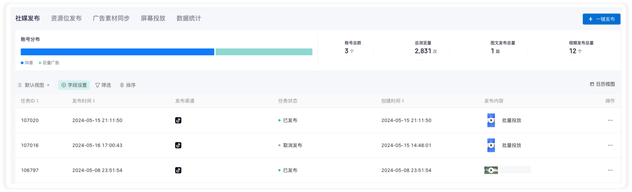Click the 一键发布 button
632x192 pixels.
(x=601, y=19)
